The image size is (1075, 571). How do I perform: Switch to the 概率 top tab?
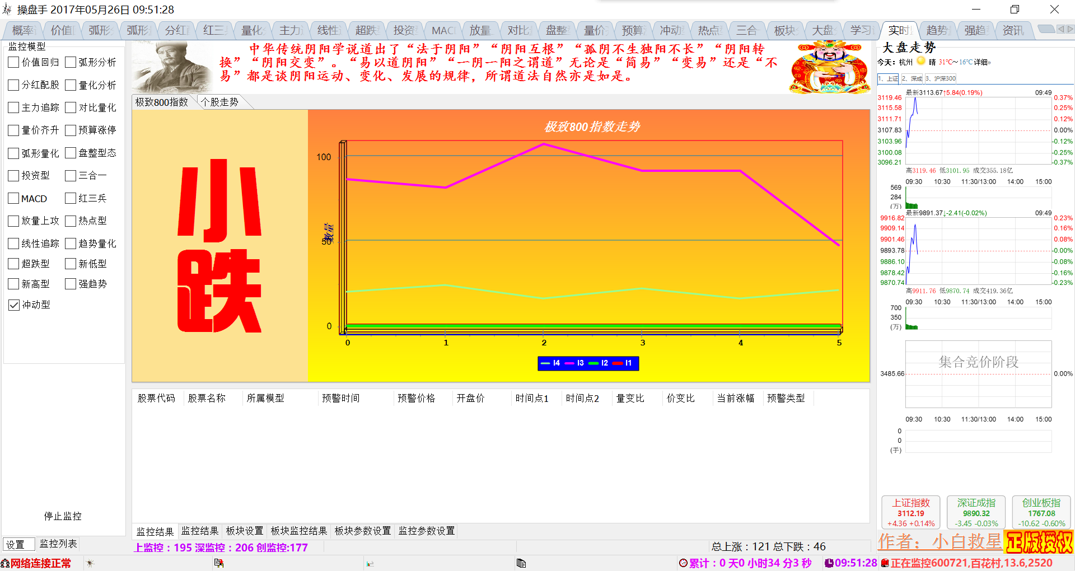coord(23,30)
